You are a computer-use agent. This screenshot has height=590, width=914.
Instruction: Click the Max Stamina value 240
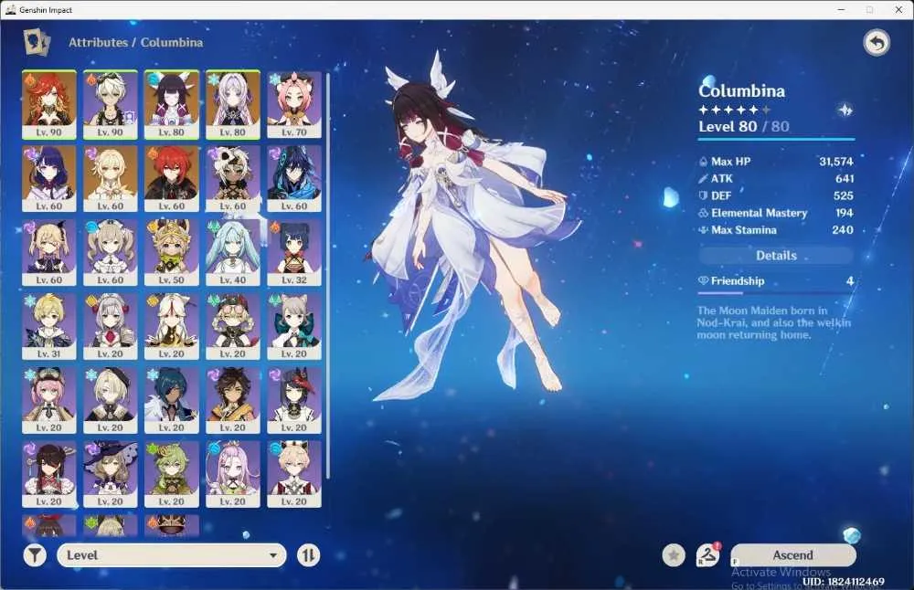(x=843, y=230)
